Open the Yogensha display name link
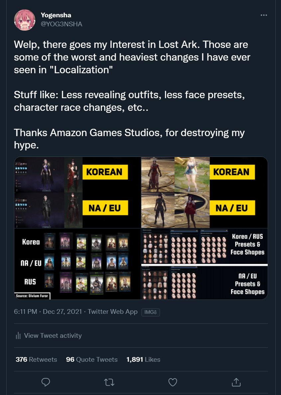Viewport: 281px width, 395px height. (56, 15)
